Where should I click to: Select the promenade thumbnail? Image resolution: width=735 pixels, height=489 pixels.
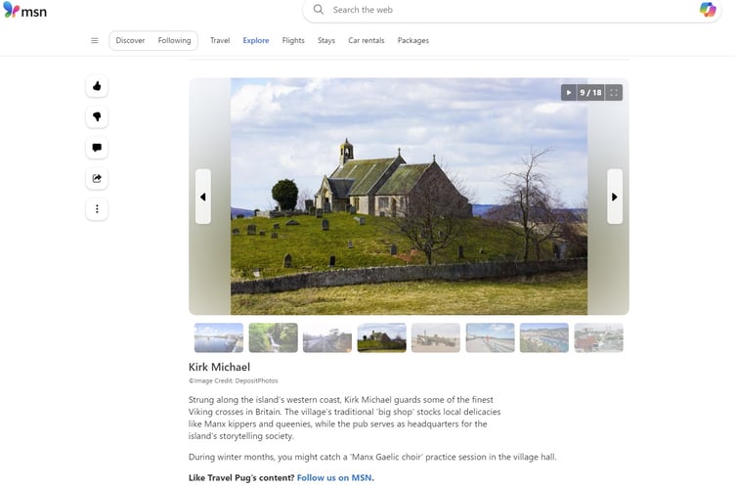[x=490, y=337]
